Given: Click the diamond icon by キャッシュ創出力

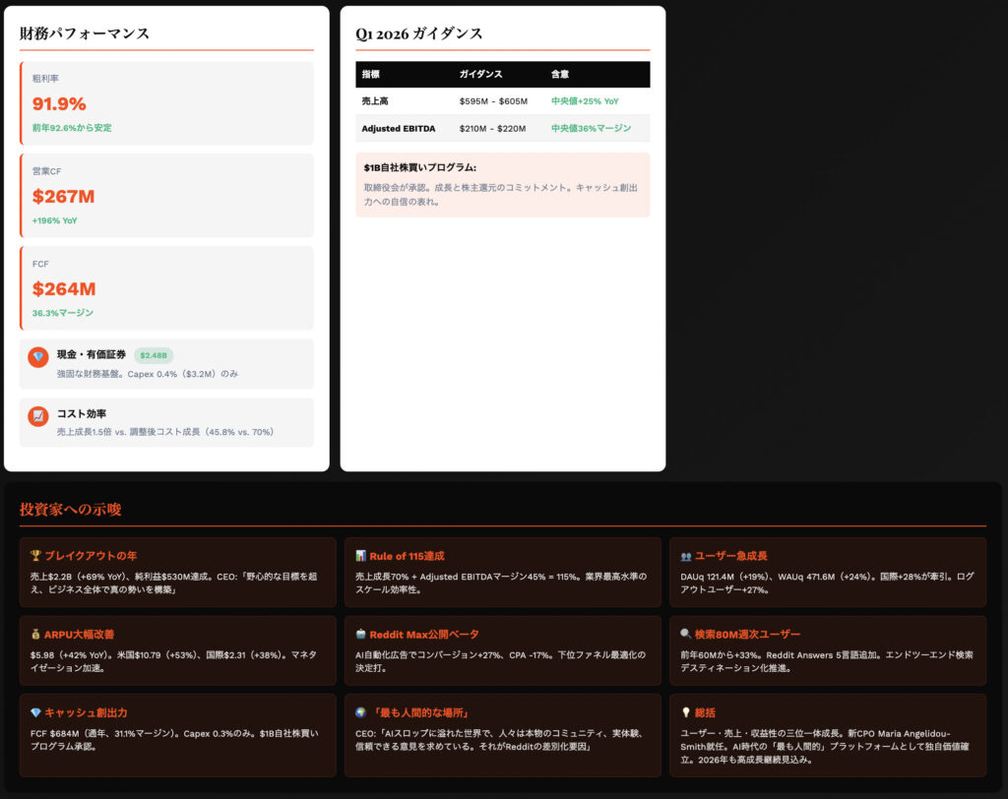Looking at the screenshot, I should 35,712.
